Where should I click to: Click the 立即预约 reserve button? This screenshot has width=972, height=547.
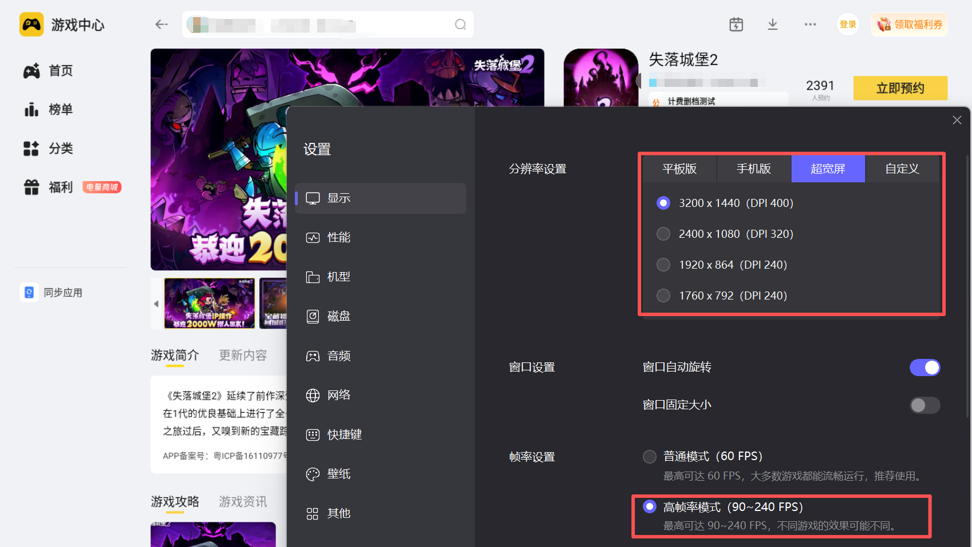[x=901, y=88]
